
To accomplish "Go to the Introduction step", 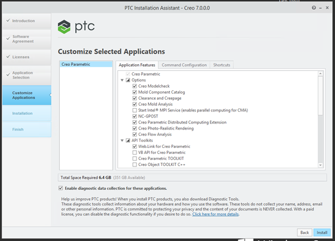I will tap(27, 21).
